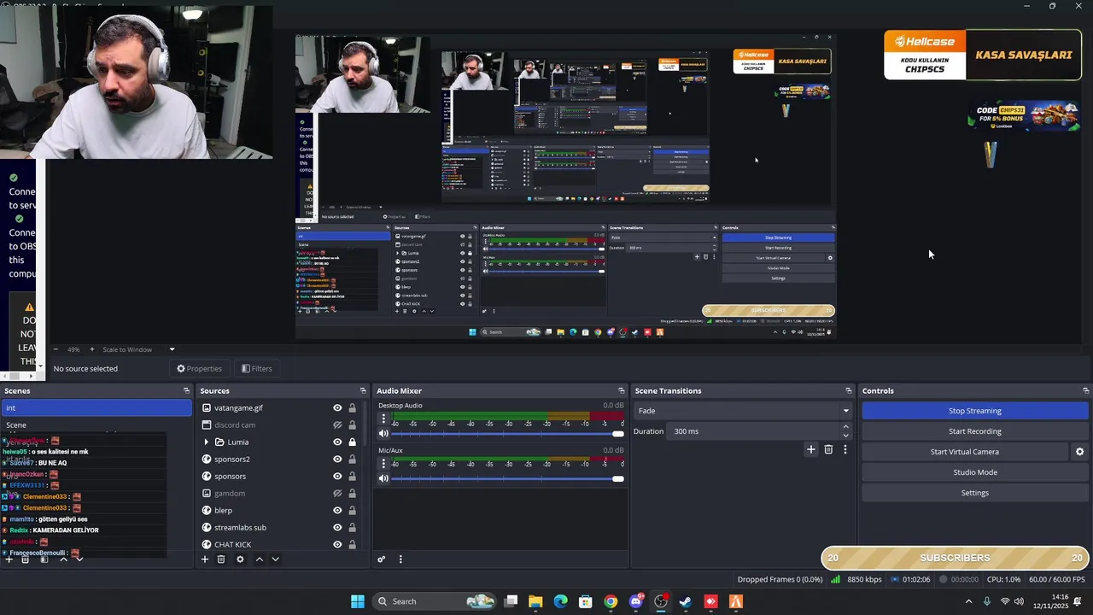This screenshot has height=615, width=1093.
Task: Increase transition duration stepper up
Action: click(x=846, y=427)
